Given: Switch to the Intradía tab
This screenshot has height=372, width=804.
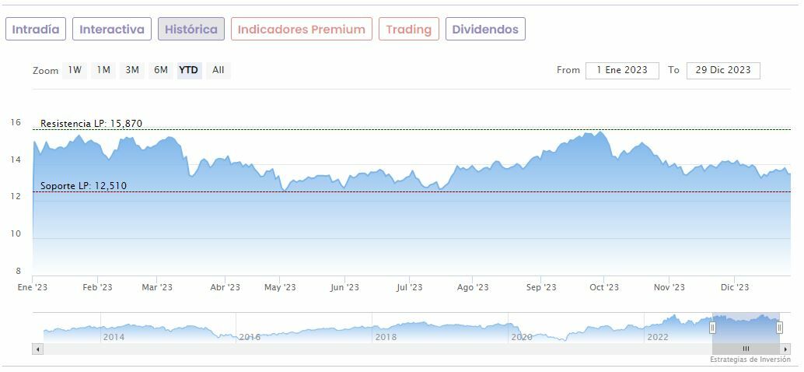Looking at the screenshot, I should 36,30.
